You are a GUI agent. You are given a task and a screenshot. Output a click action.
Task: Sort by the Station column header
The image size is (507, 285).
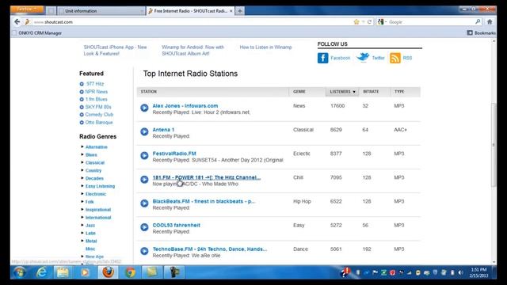coord(148,92)
